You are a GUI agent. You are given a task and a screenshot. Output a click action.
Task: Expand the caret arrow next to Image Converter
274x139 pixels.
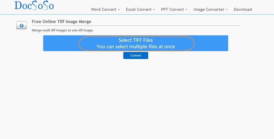(x=227, y=10)
